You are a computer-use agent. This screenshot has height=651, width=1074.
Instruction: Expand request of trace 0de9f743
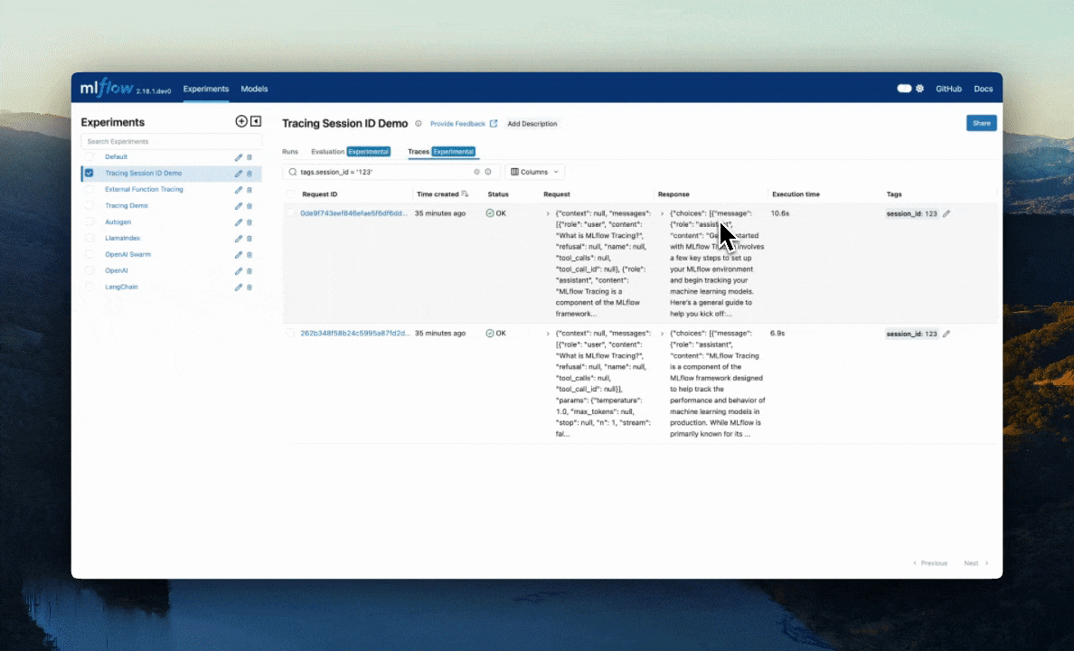(x=548, y=213)
